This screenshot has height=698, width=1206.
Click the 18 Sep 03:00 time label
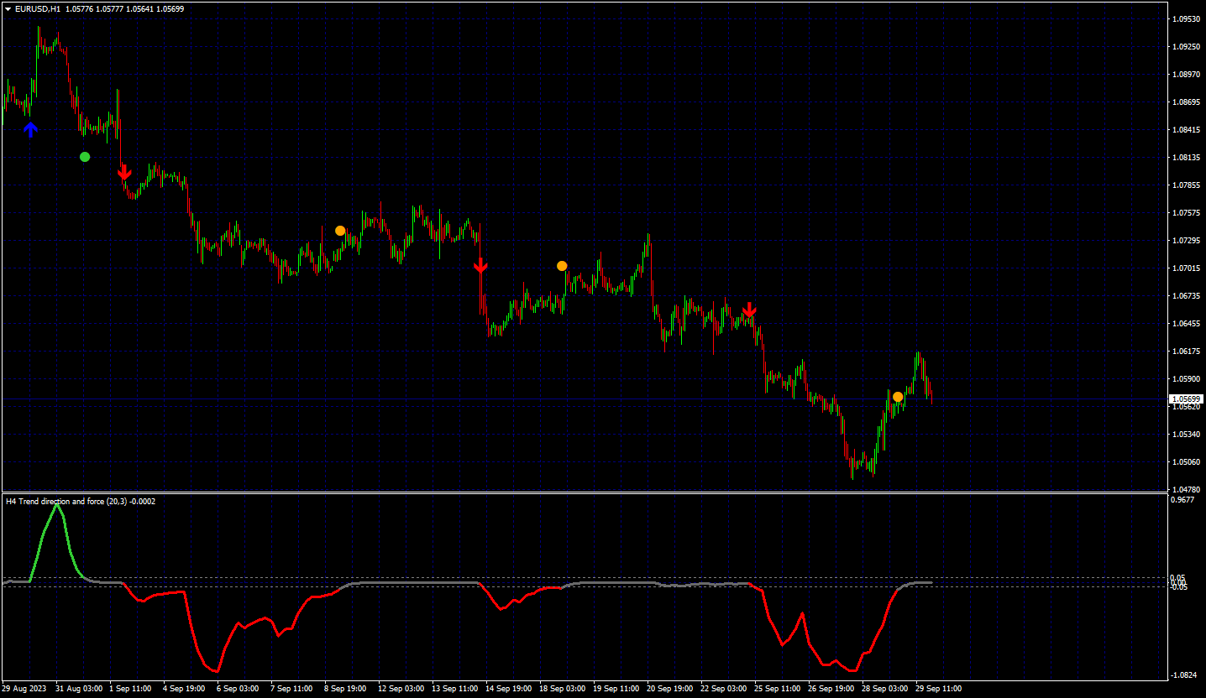pos(563,688)
